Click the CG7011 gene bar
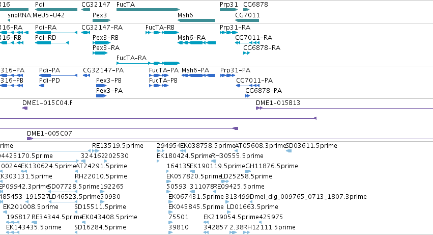The image size is (433, 235). pyautogui.click(x=247, y=20)
